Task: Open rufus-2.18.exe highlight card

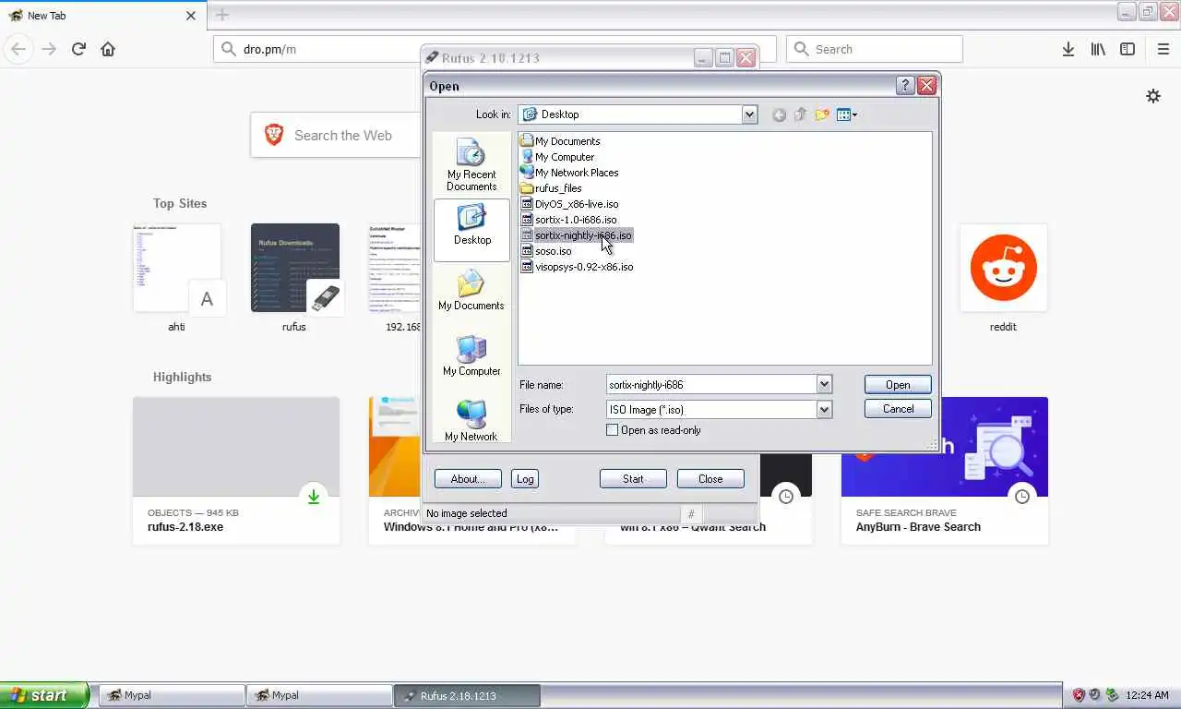Action: click(236, 471)
